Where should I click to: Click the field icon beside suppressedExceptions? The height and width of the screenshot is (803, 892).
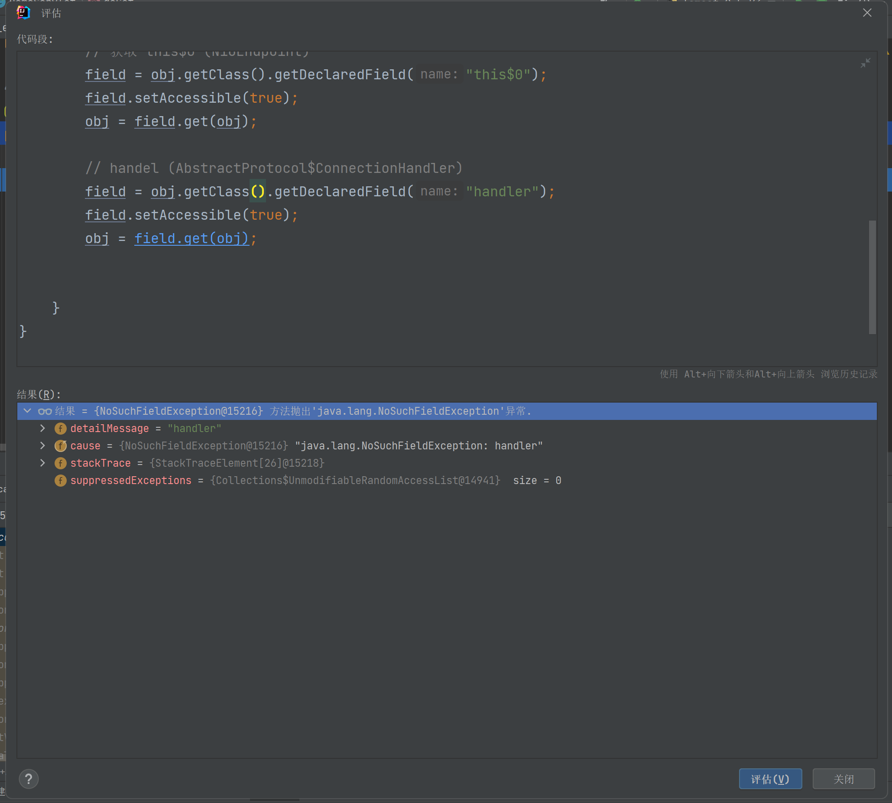point(61,480)
